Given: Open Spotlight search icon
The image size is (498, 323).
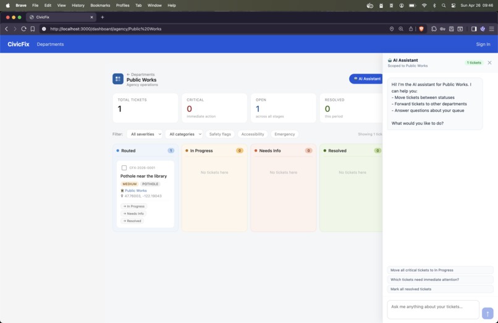Looking at the screenshot, I should [x=444, y=6].
